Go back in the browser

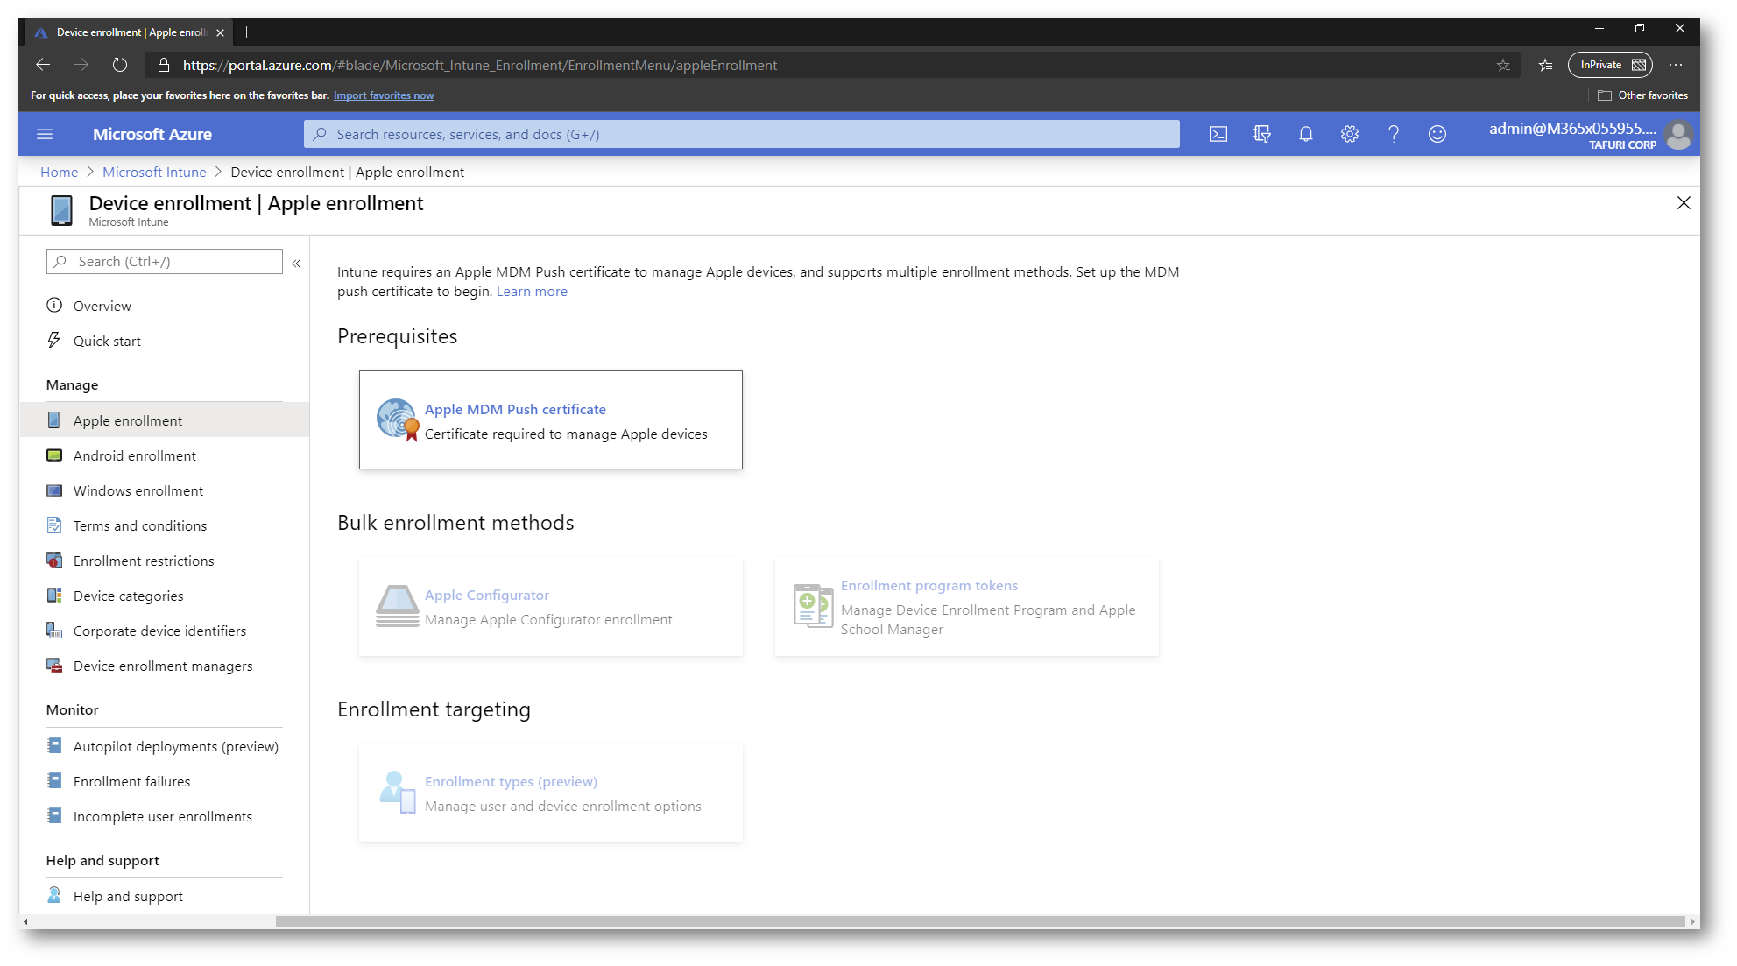pos(42,65)
